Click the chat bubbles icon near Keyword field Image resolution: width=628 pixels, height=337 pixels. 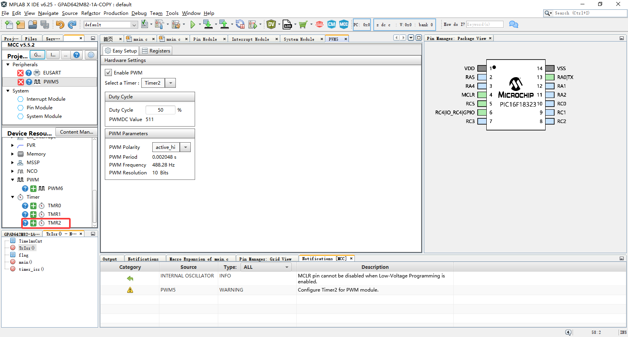[513, 24]
